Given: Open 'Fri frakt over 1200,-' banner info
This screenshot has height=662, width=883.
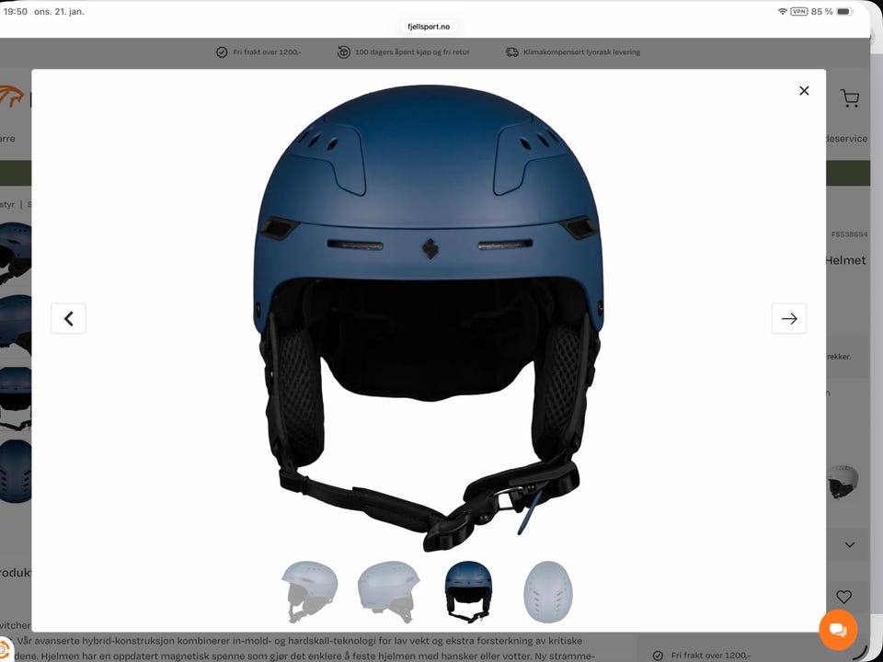Looking at the screenshot, I should click(267, 51).
